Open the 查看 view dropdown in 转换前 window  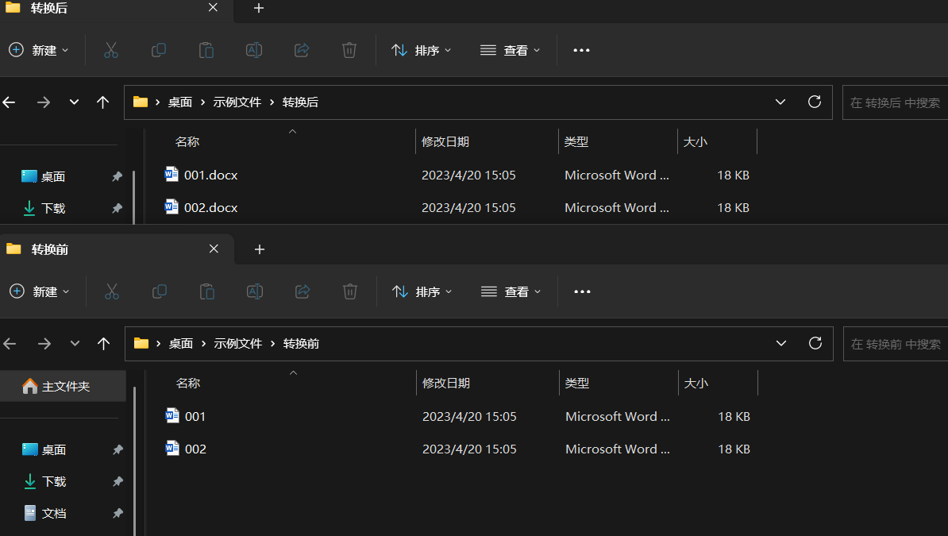click(x=511, y=291)
